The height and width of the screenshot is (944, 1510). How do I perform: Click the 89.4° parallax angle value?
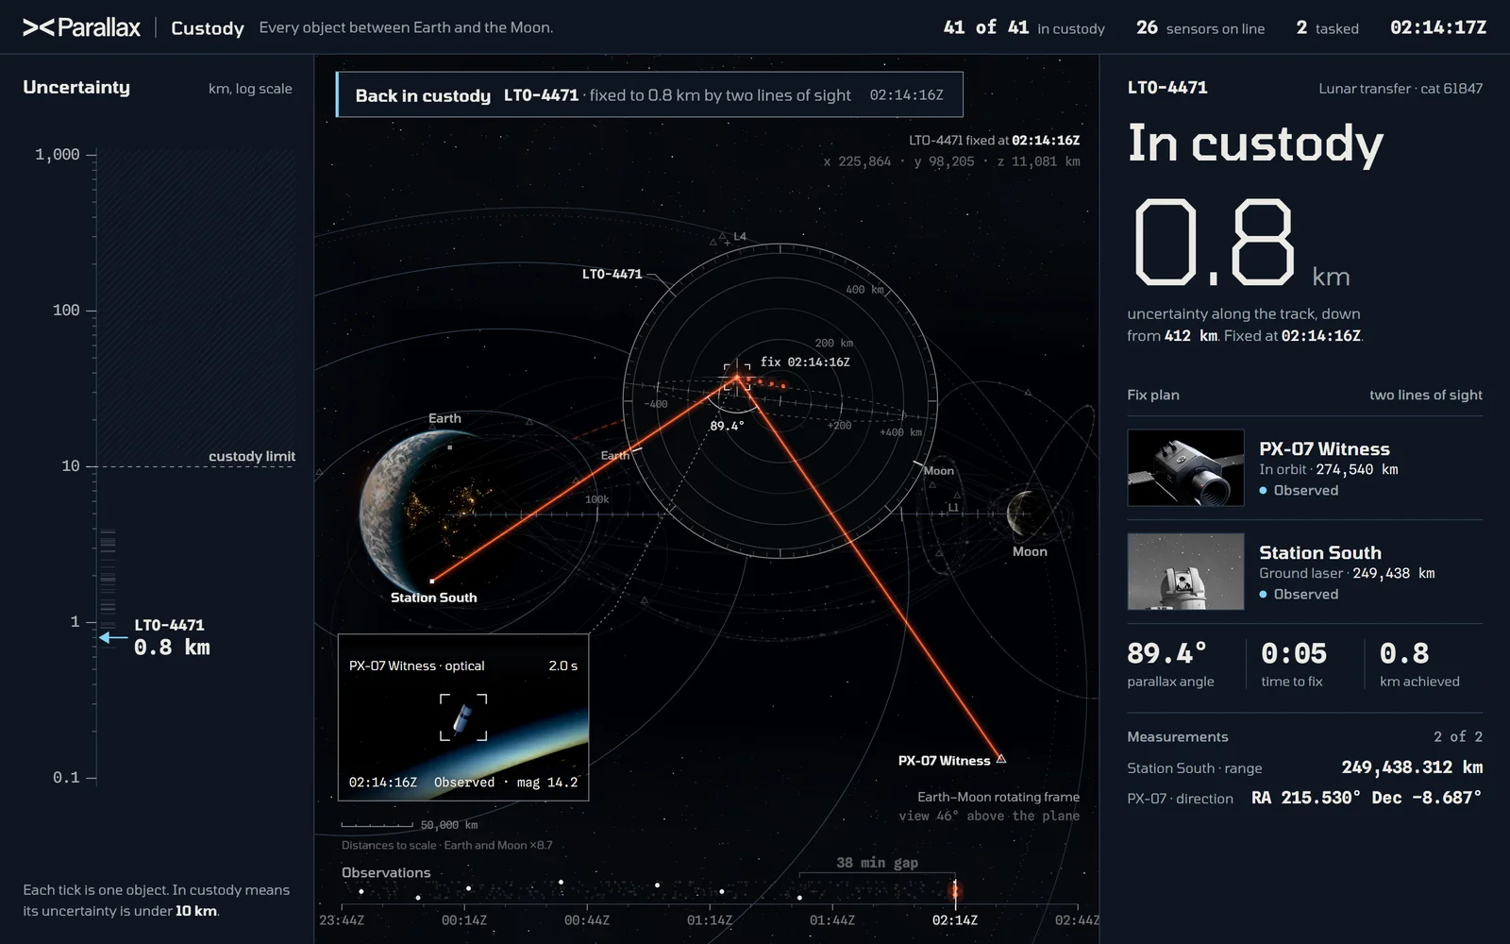(x=1166, y=653)
